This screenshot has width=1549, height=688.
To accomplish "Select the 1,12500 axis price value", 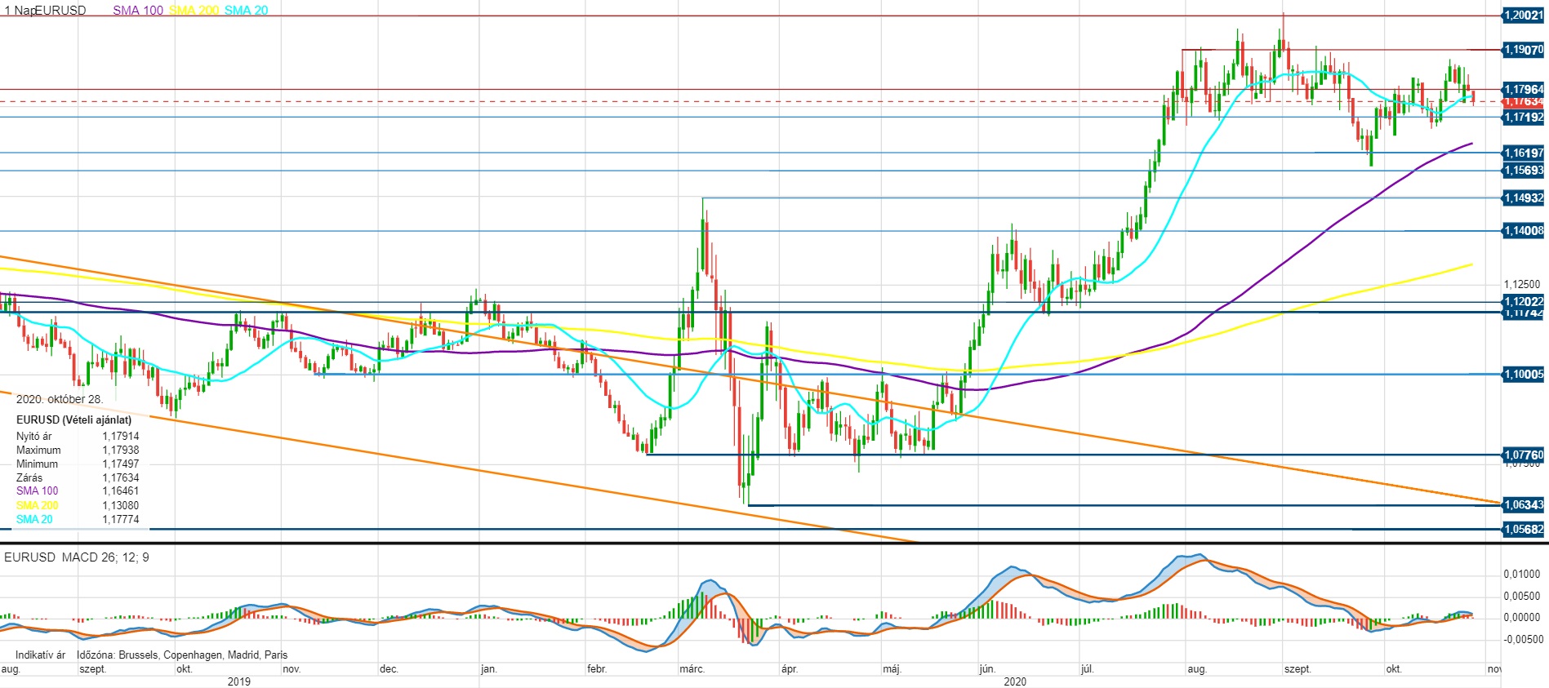I will click(x=1522, y=285).
